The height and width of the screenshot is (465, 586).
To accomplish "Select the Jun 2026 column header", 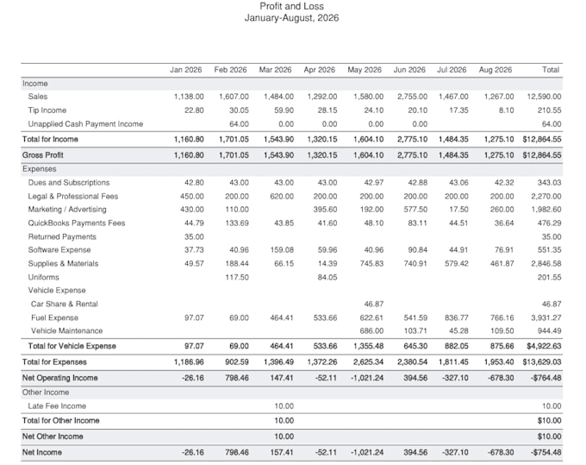I will coord(409,70).
